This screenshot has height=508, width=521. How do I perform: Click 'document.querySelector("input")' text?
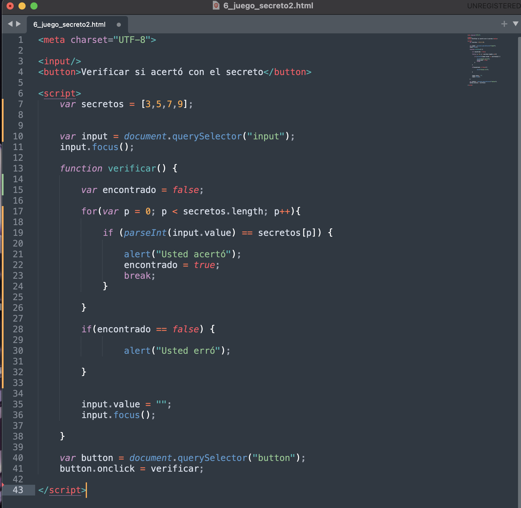(207, 136)
